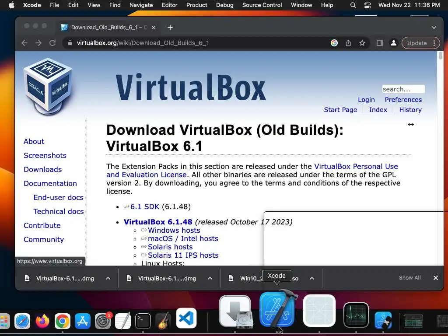Open Activity Monitor from the Dock
448x336 pixels.
[x=356, y=315]
